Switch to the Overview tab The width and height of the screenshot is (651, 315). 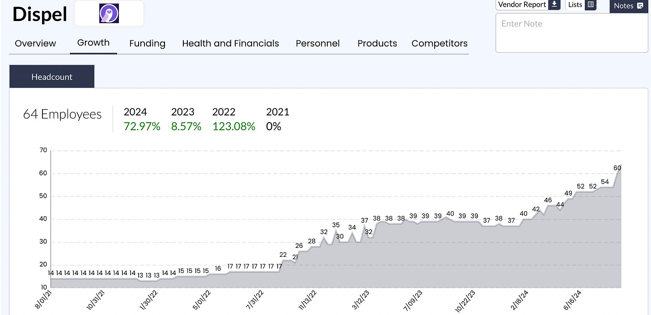[35, 43]
